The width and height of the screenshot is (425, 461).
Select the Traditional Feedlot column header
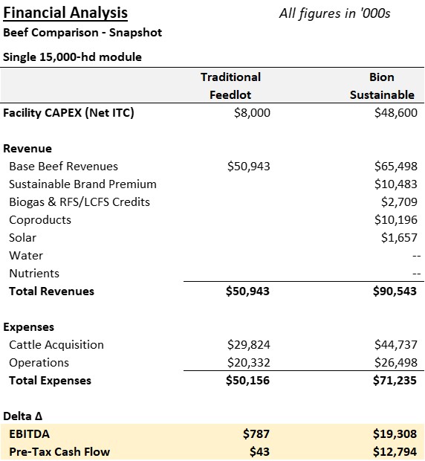(230, 86)
